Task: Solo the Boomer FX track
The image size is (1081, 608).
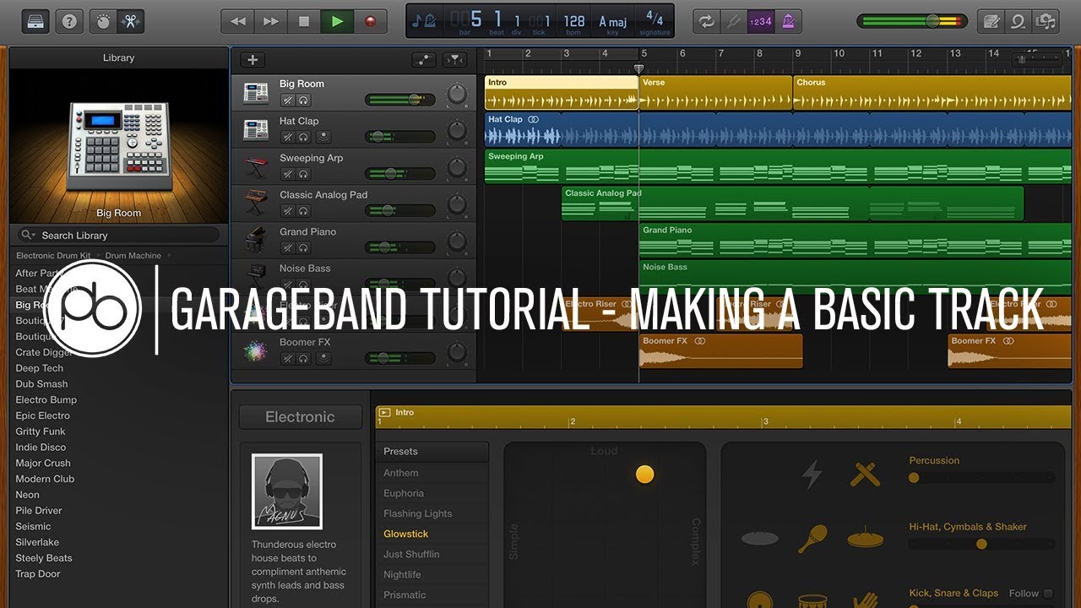Action: 303,358
